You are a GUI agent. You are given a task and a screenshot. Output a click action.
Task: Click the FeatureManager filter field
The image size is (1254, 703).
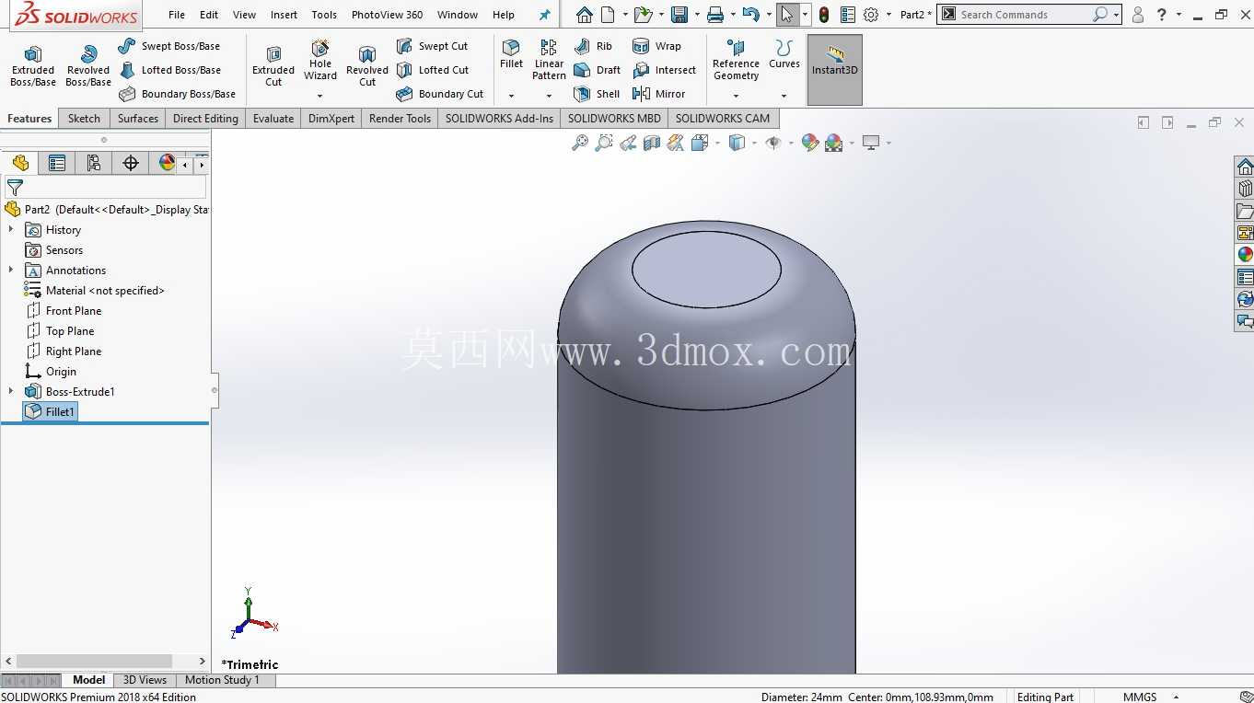click(x=105, y=187)
